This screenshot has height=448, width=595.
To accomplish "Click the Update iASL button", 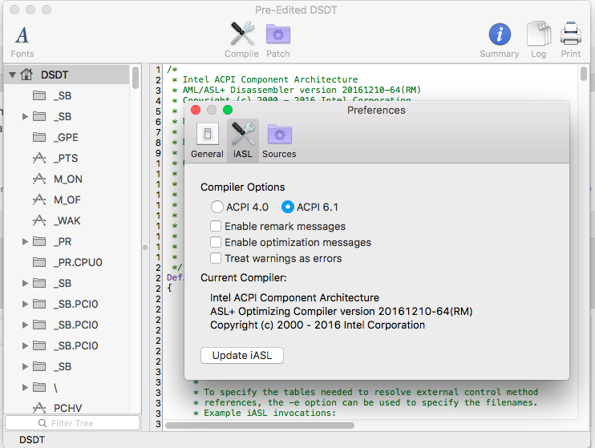I will (x=241, y=355).
